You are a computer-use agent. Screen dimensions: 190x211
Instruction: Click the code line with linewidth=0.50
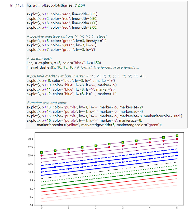coord(62,19)
